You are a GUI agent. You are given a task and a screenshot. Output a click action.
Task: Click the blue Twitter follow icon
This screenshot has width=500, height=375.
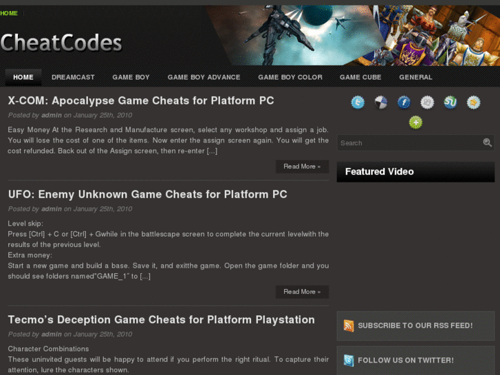tap(349, 361)
